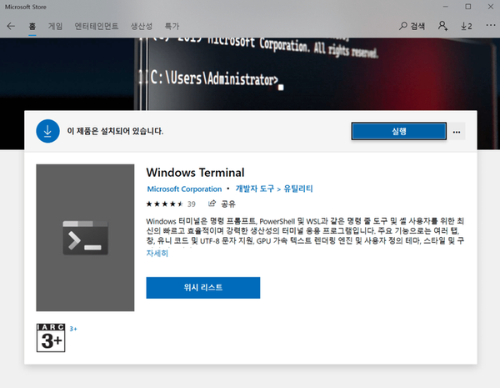Launch the app with 실행 button
This screenshot has width=500, height=388.
[x=398, y=131]
